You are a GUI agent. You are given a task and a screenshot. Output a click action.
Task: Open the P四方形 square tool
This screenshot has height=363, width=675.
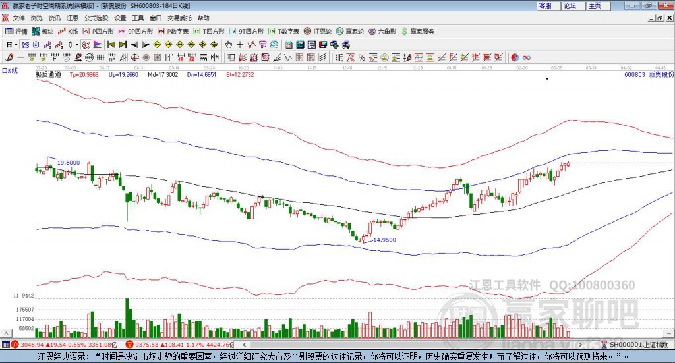coord(98,32)
